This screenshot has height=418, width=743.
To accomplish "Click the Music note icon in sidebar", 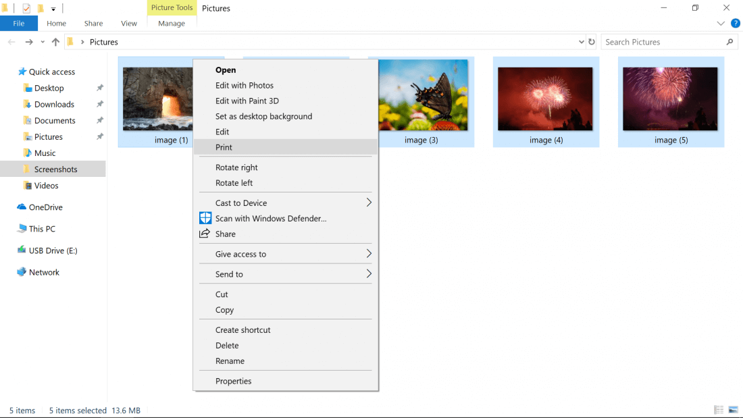I will 28,153.
